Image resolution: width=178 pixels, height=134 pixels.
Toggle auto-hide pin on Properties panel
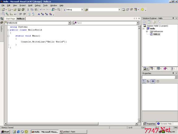pos(173,73)
